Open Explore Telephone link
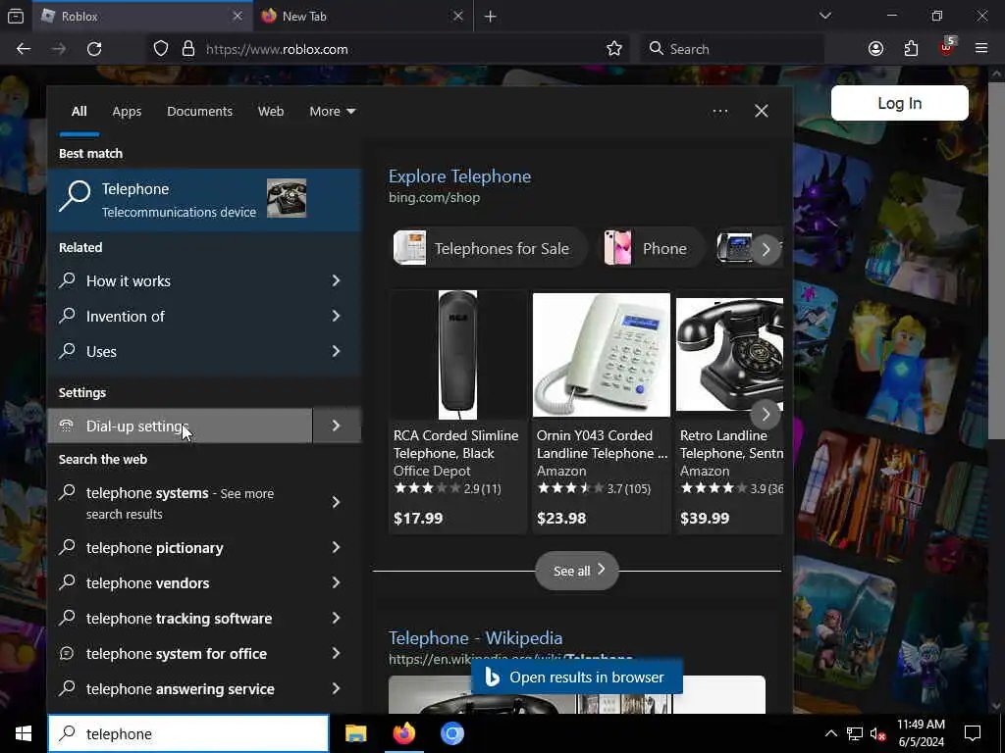Viewport: 1005px width, 753px height. (x=459, y=176)
